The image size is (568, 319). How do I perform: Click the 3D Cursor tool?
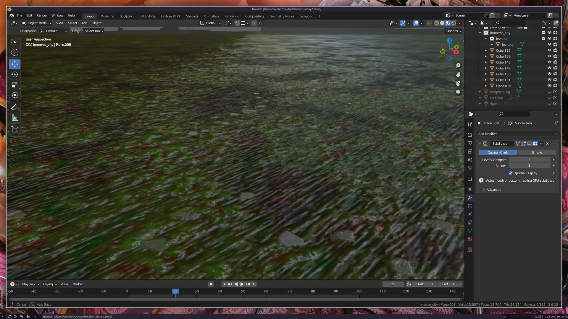[15, 53]
